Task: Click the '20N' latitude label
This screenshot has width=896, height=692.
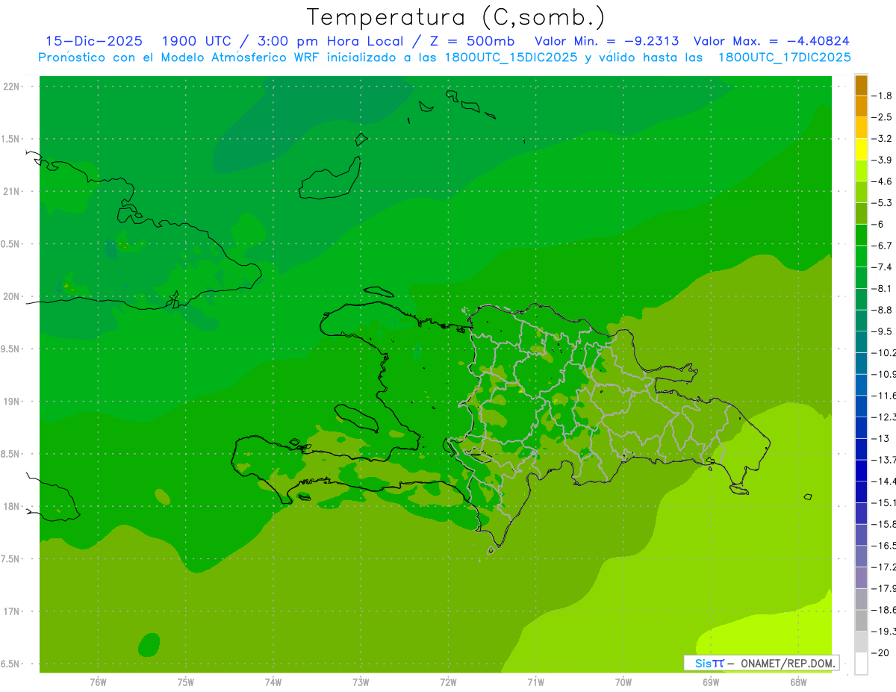Action: coord(12,296)
